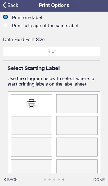Choose second-row left label as starting position
108x186 pixels.
tap(31, 125)
